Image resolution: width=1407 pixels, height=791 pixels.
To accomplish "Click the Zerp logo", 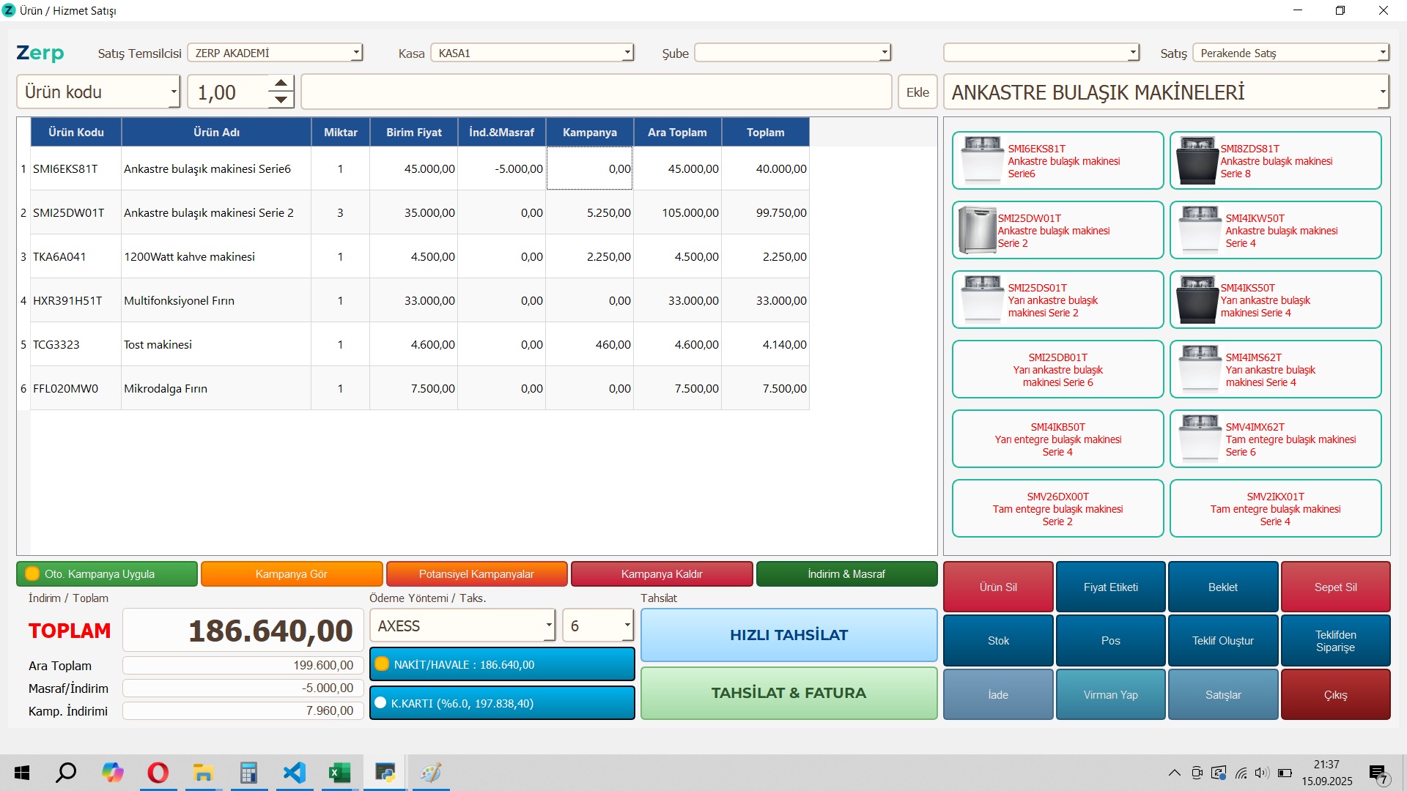I will tap(40, 53).
